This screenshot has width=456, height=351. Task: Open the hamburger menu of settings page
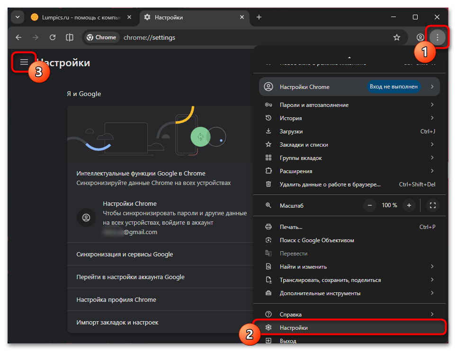point(24,62)
